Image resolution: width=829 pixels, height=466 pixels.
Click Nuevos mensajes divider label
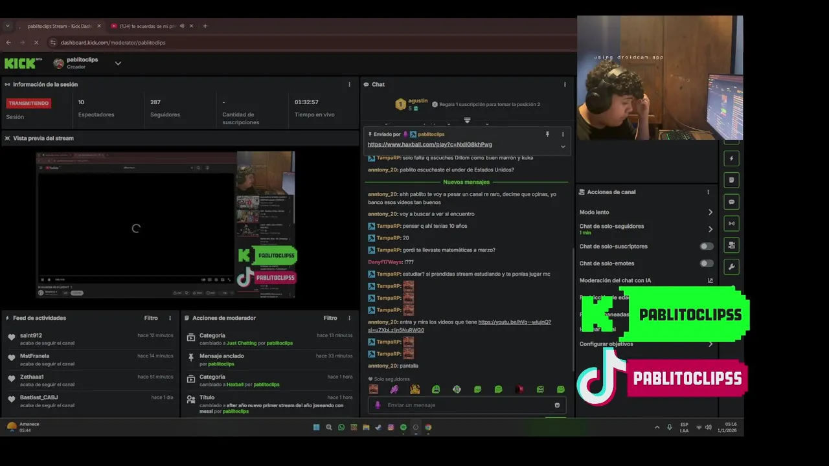pyautogui.click(x=466, y=182)
